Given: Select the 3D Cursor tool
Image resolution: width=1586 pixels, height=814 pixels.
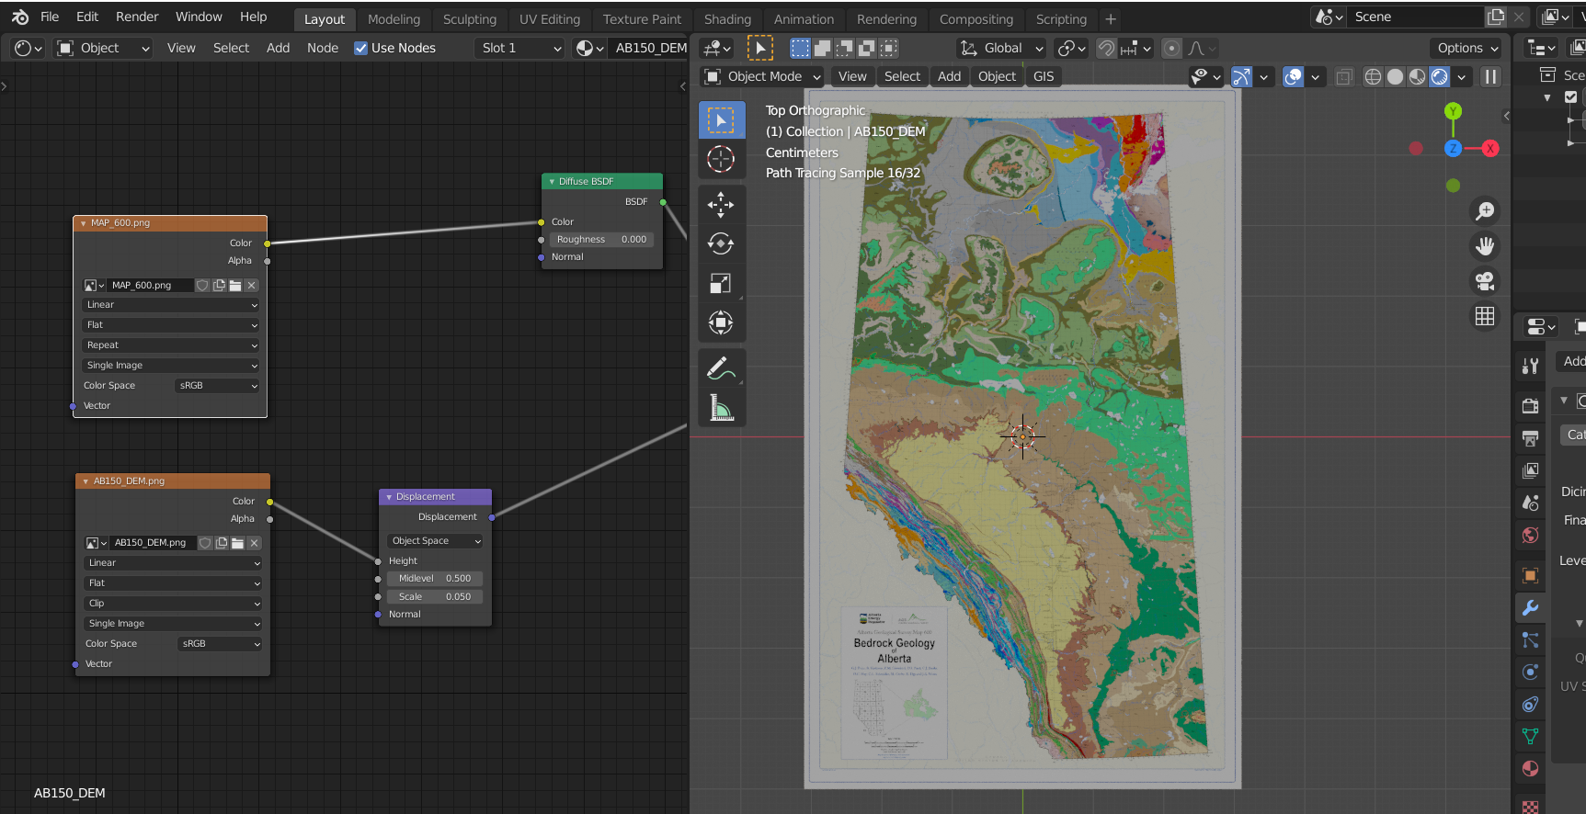Looking at the screenshot, I should point(721,159).
